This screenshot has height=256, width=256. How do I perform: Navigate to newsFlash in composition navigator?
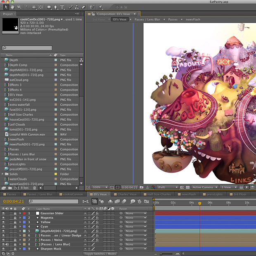pos(193,19)
